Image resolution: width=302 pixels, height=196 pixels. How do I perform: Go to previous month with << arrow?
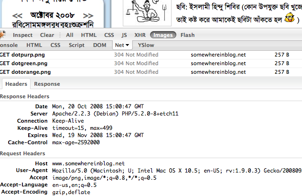[x=17, y=16]
